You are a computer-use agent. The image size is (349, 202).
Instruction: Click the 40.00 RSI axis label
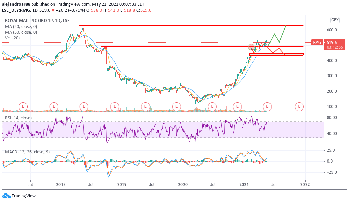(x=332, y=134)
